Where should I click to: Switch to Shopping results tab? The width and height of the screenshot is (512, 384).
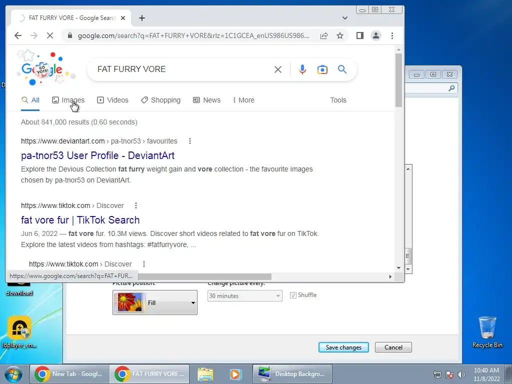click(x=160, y=100)
